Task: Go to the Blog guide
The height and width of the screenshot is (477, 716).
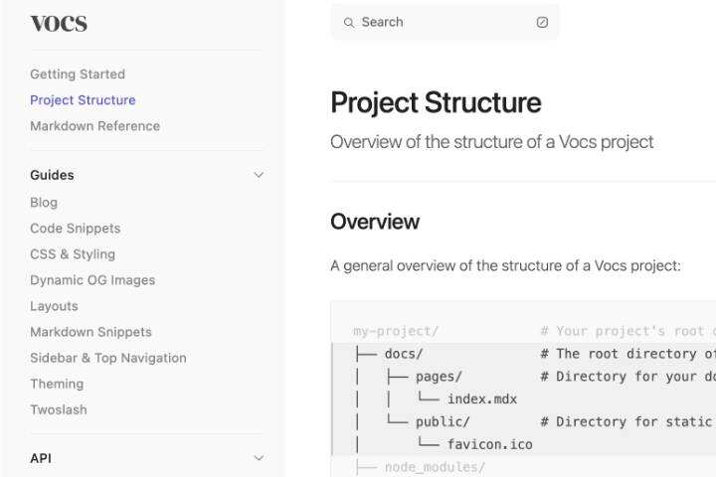Action: 44,203
